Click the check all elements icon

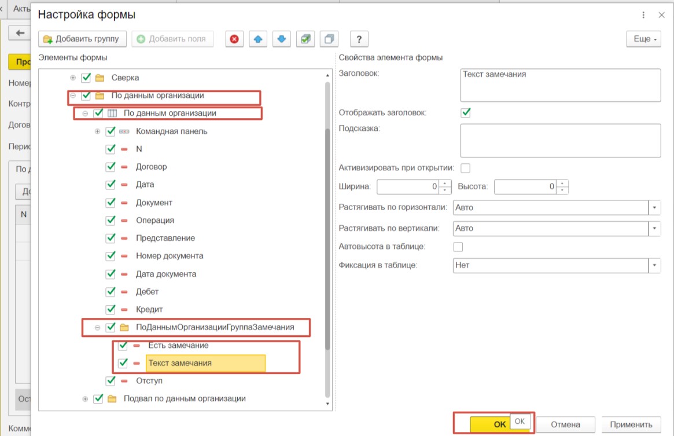point(305,39)
